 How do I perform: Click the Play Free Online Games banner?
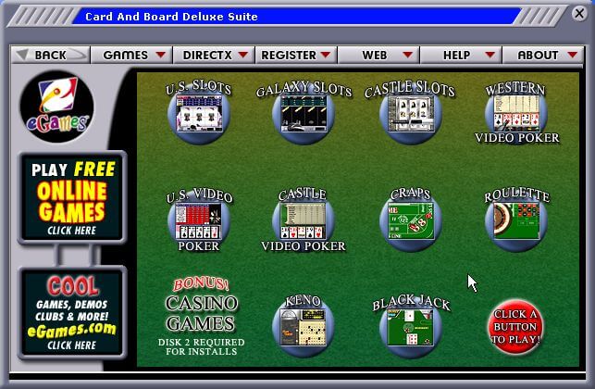pyautogui.click(x=72, y=197)
